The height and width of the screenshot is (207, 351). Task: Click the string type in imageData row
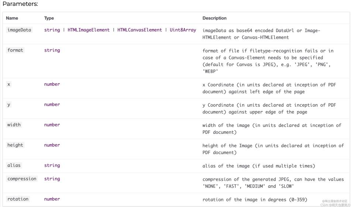pos(52,30)
